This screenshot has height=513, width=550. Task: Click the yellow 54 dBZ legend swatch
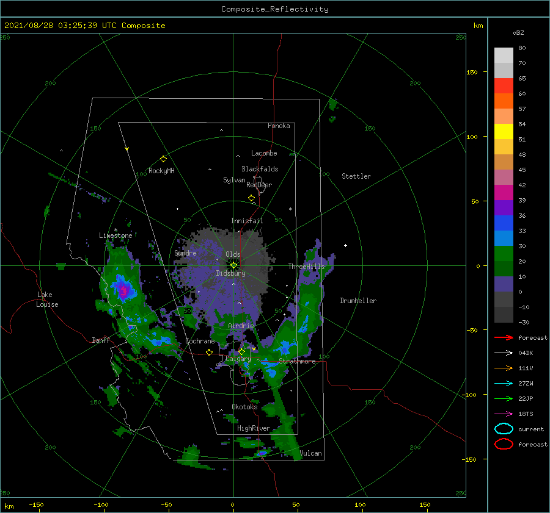(x=504, y=131)
